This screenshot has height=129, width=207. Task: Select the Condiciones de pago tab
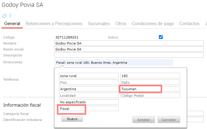pos(153,24)
